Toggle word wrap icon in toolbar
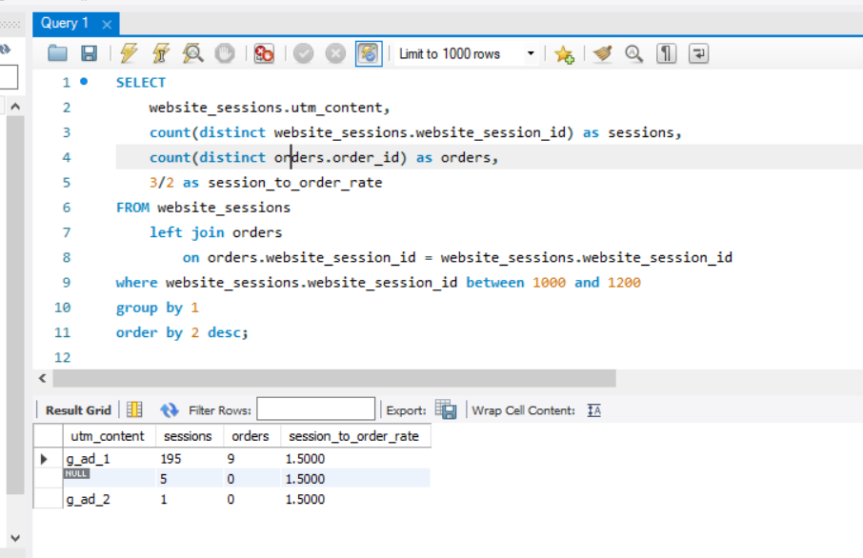This screenshot has height=558, width=863. pos(698,53)
